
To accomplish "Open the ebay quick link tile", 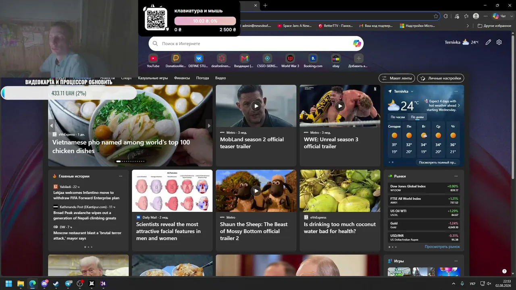I will coord(336,60).
